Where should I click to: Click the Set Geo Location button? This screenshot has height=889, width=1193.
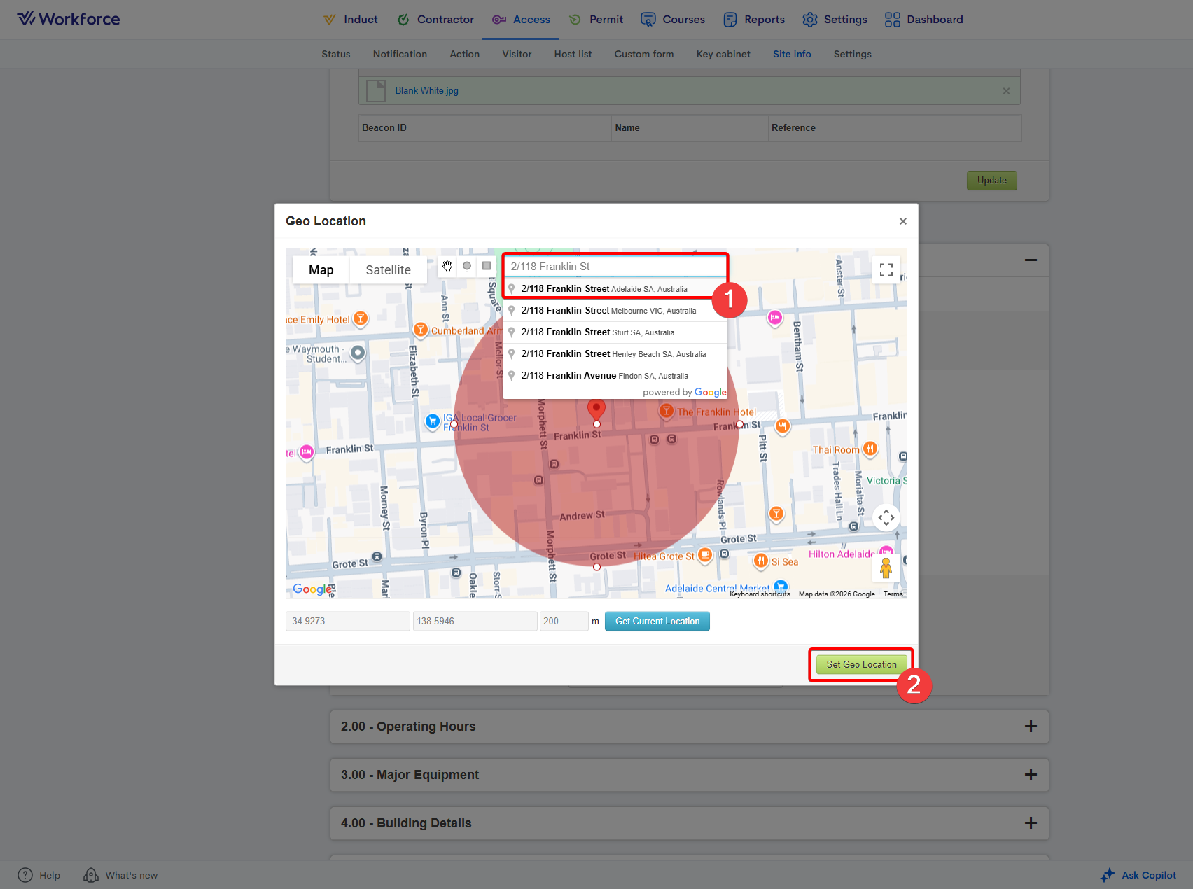(x=860, y=664)
